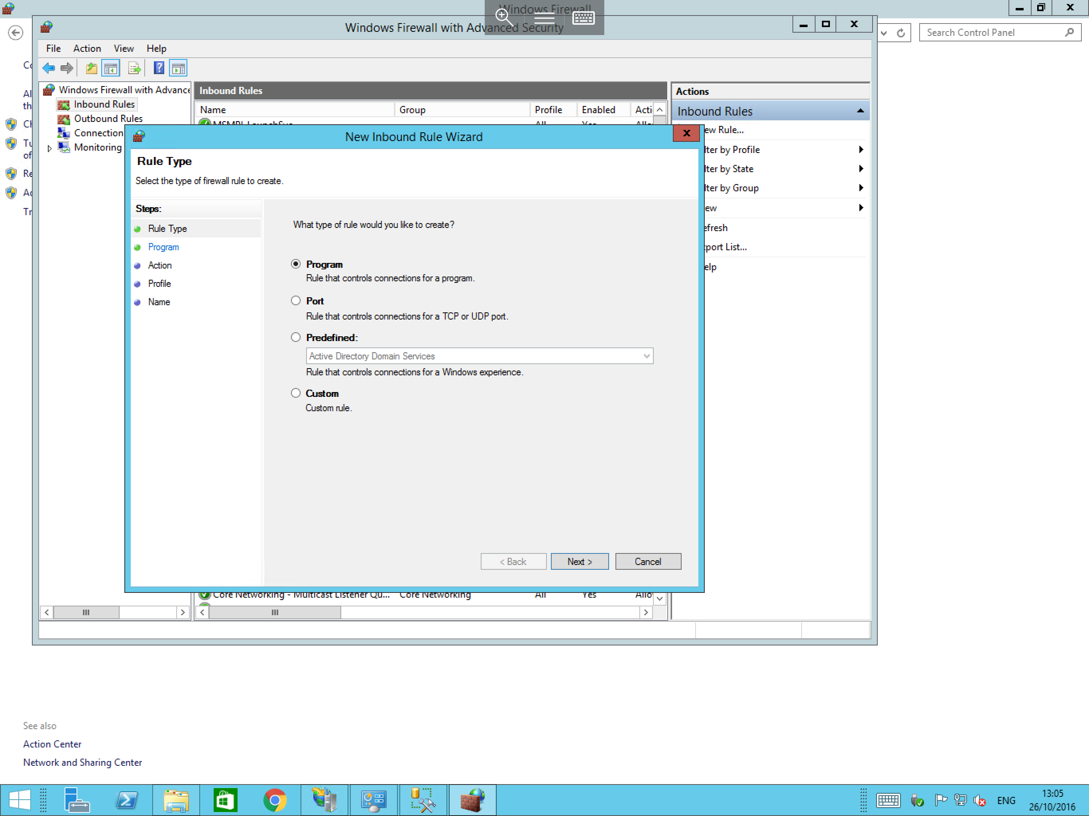Select the Program rule type radio button
The image size is (1089, 816).
tap(295, 264)
